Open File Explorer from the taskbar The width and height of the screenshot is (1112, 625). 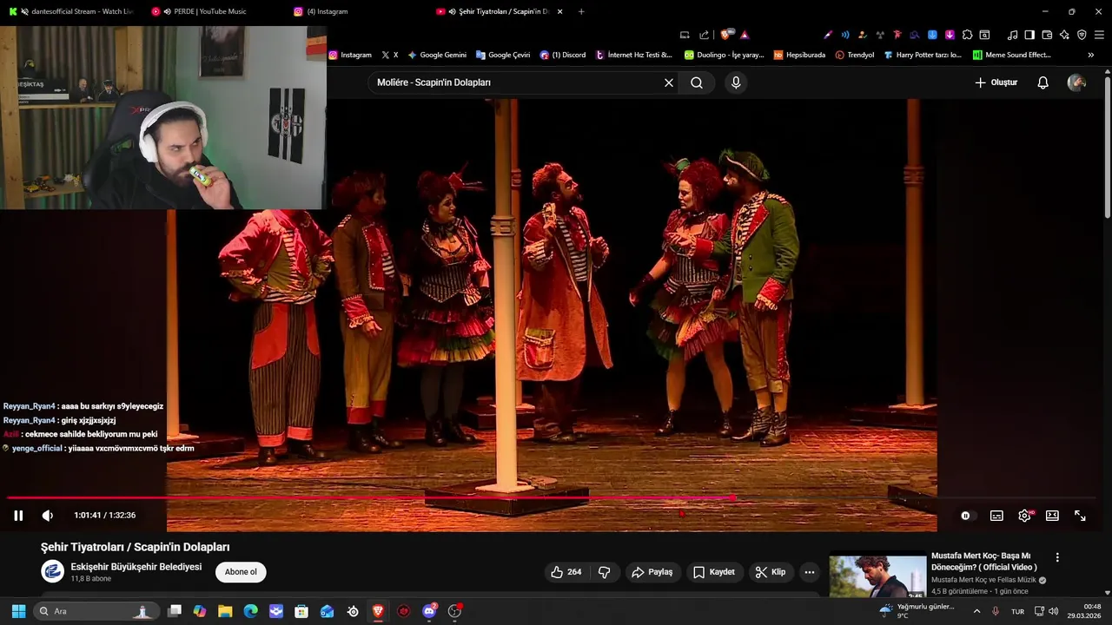[225, 611]
